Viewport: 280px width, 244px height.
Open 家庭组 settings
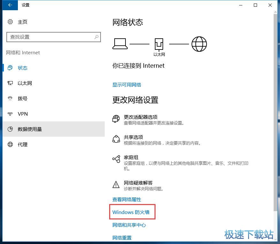coord(131,157)
